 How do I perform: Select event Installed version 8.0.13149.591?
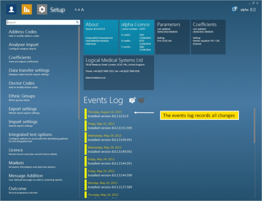coord(108,138)
